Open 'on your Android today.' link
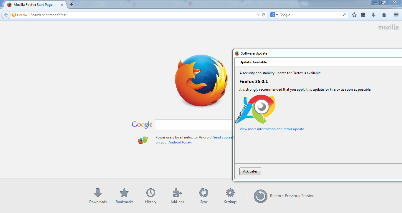The width and height of the screenshot is (402, 213). [x=173, y=142]
